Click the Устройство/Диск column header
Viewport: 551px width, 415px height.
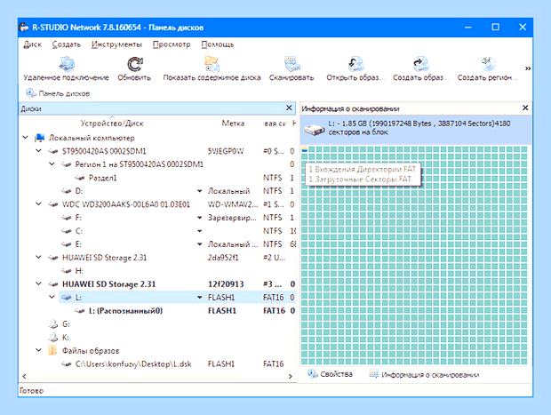click(x=112, y=124)
